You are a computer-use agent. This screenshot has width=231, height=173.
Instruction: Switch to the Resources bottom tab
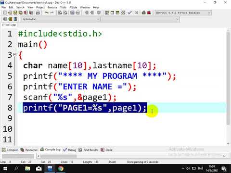tap(29, 150)
